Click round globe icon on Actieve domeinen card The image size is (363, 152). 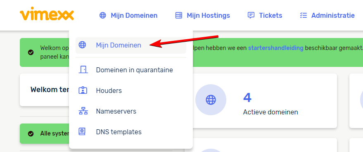click(x=211, y=100)
